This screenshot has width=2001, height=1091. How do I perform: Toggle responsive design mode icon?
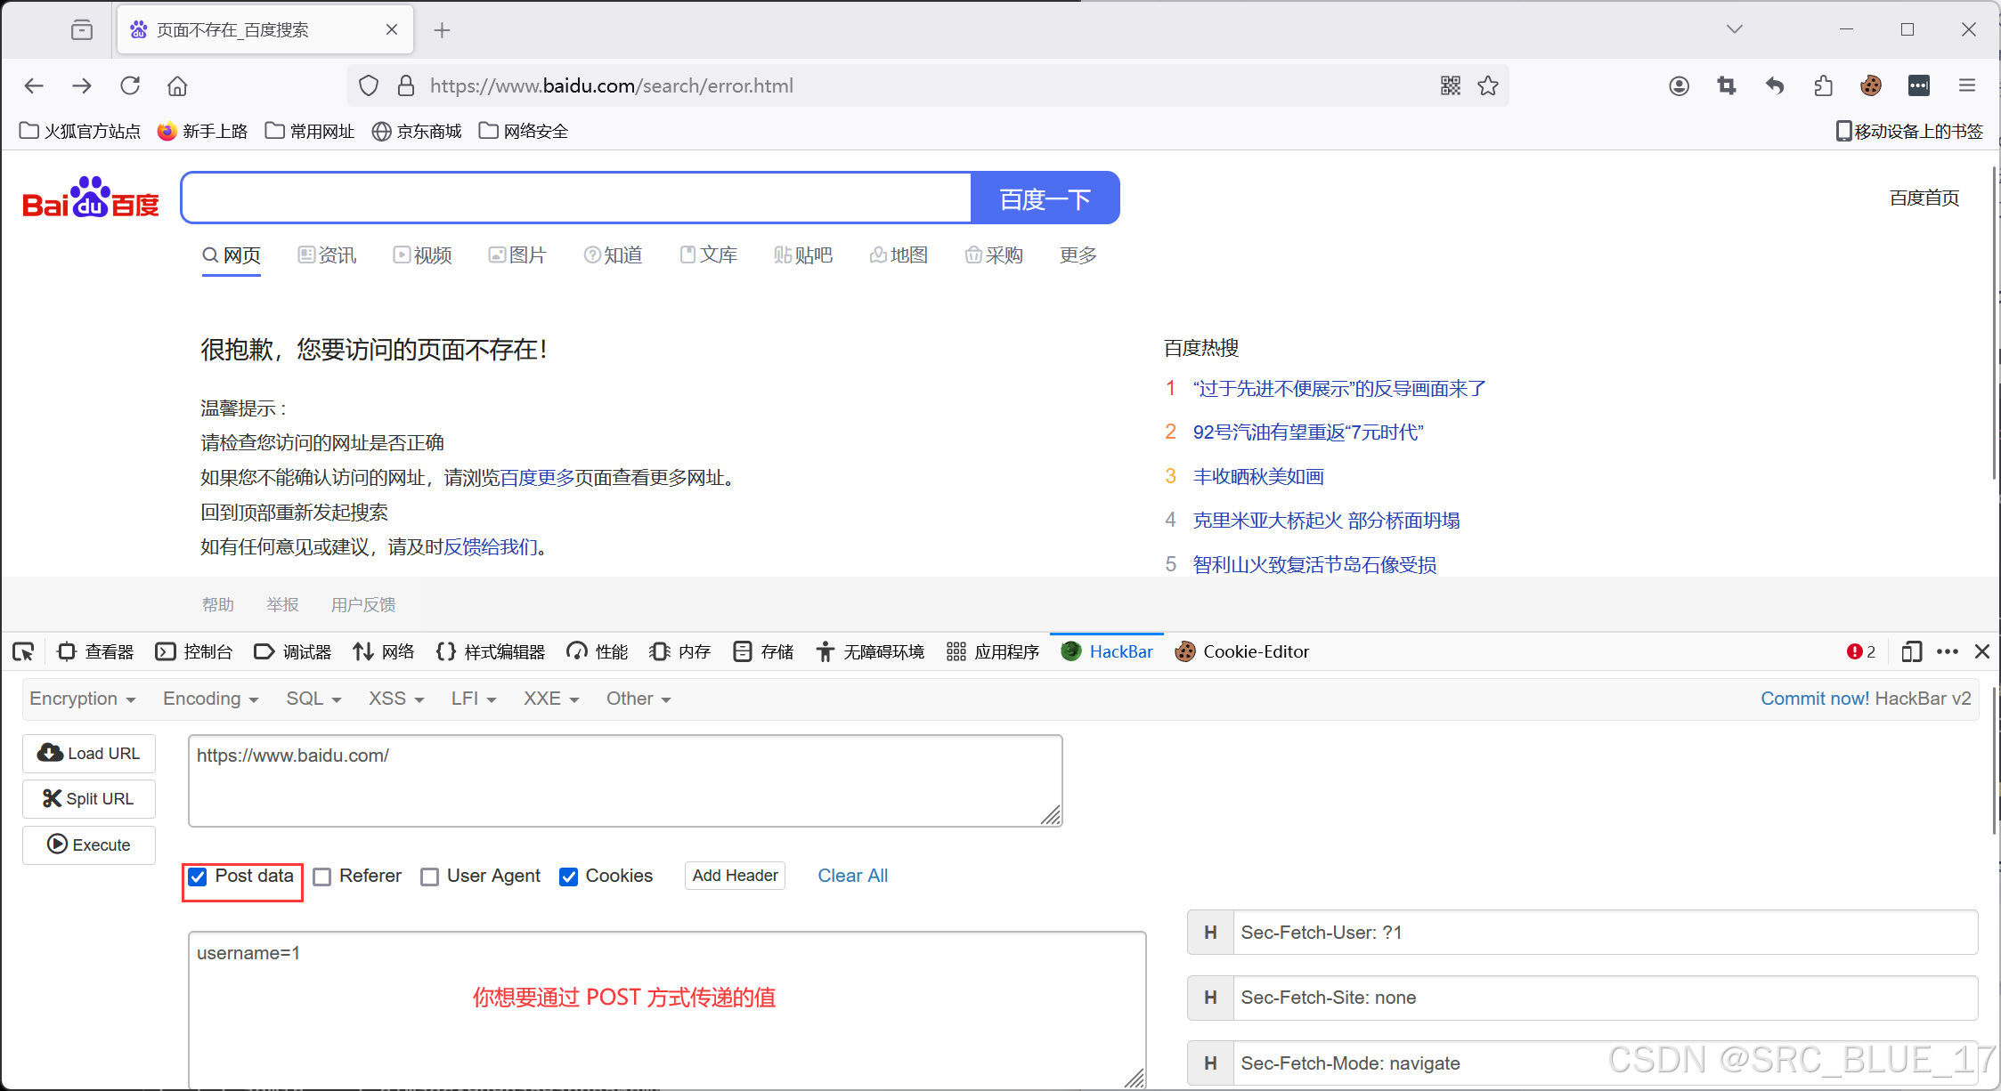point(1910,651)
